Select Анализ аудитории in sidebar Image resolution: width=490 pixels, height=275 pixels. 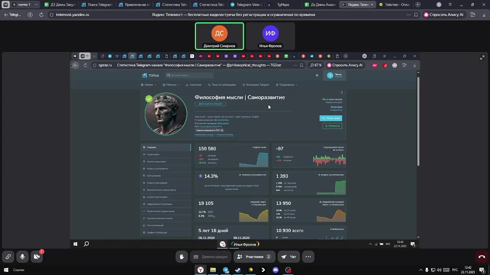click(x=165, y=162)
